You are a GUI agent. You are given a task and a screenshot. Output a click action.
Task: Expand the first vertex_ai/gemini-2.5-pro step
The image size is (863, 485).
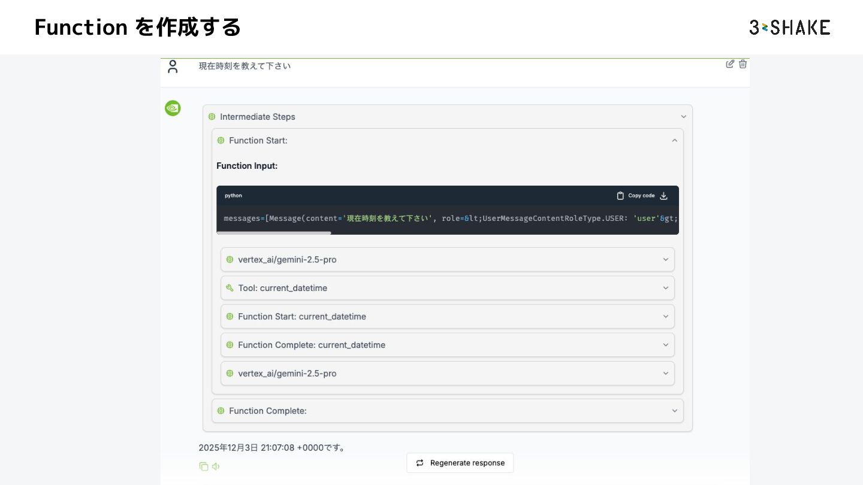[447, 260]
